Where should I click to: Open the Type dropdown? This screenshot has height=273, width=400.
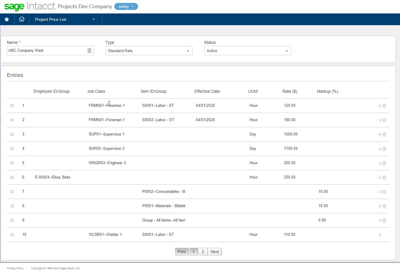[149, 51]
